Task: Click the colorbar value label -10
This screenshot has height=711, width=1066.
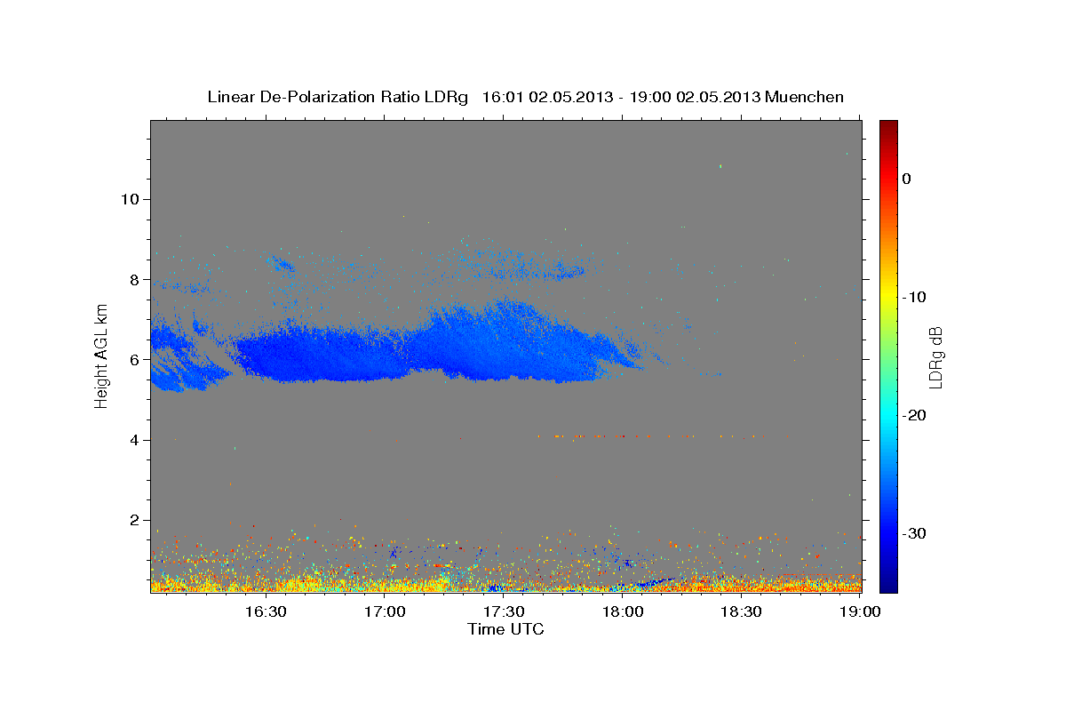Action: [x=914, y=297]
